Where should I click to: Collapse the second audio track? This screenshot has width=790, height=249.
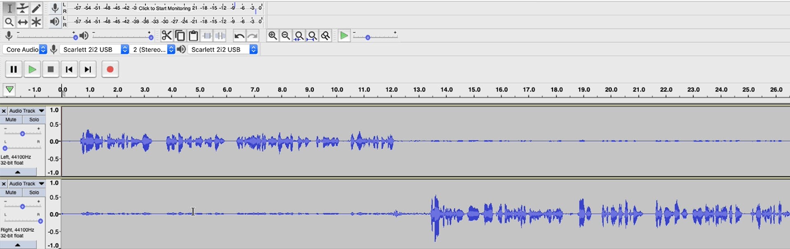[18, 245]
